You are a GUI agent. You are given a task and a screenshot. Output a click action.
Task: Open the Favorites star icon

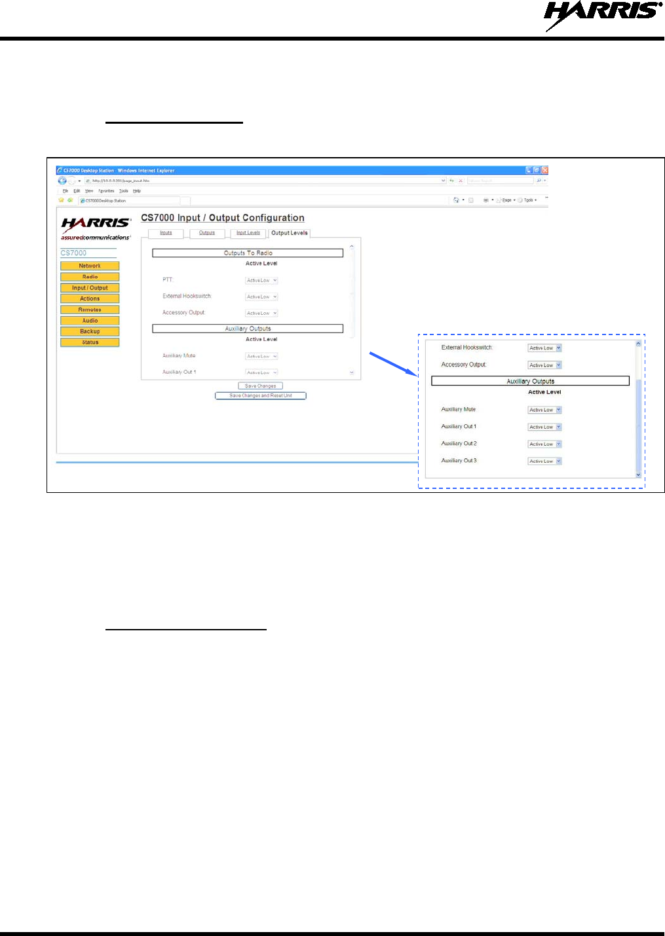coord(62,200)
